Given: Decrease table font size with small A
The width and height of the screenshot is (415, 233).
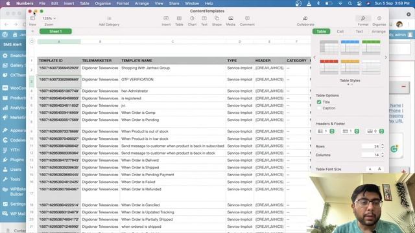Looking at the screenshot, I should (370, 169).
